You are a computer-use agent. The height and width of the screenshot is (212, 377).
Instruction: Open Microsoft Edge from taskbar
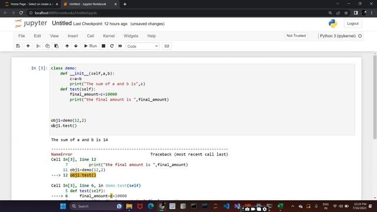coord(151,206)
